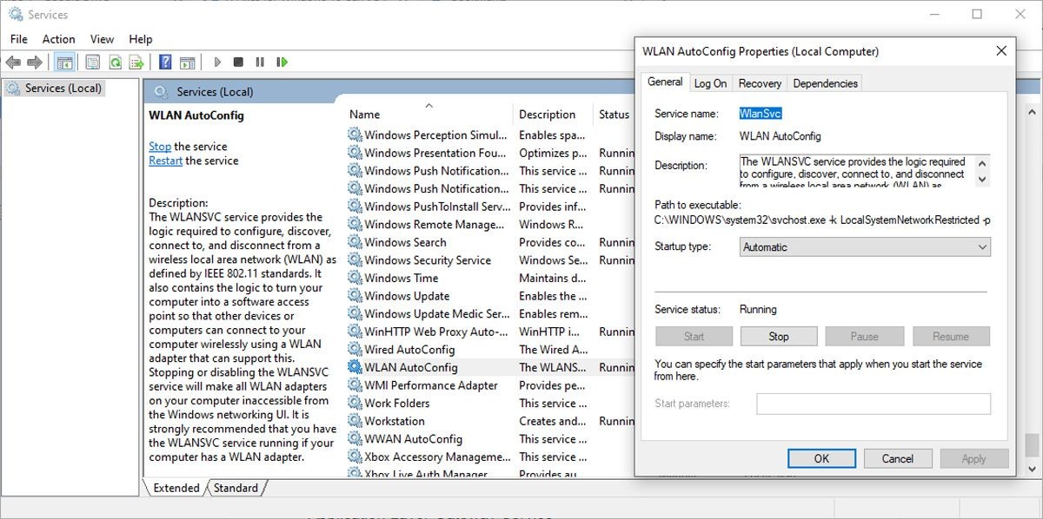
Task: Click the Back arrow in the toolbar
Action: tap(13, 62)
